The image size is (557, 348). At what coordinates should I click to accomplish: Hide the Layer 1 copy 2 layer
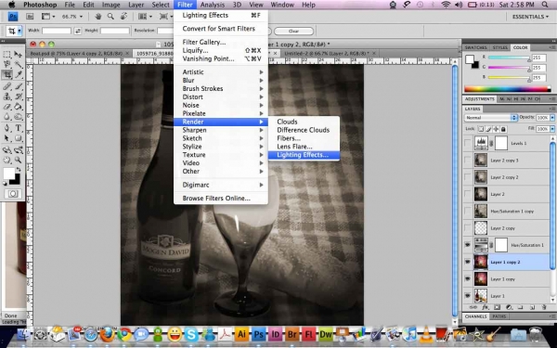click(468, 262)
